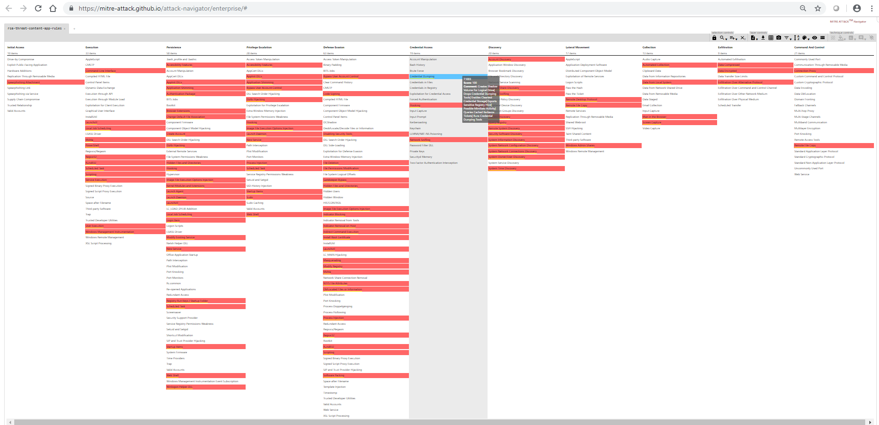Open the color setup palette dropdown

click(805, 38)
